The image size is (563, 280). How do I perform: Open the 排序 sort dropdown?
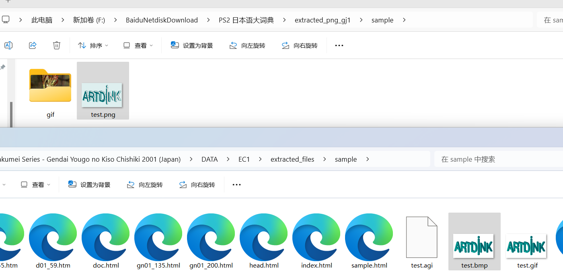(93, 46)
